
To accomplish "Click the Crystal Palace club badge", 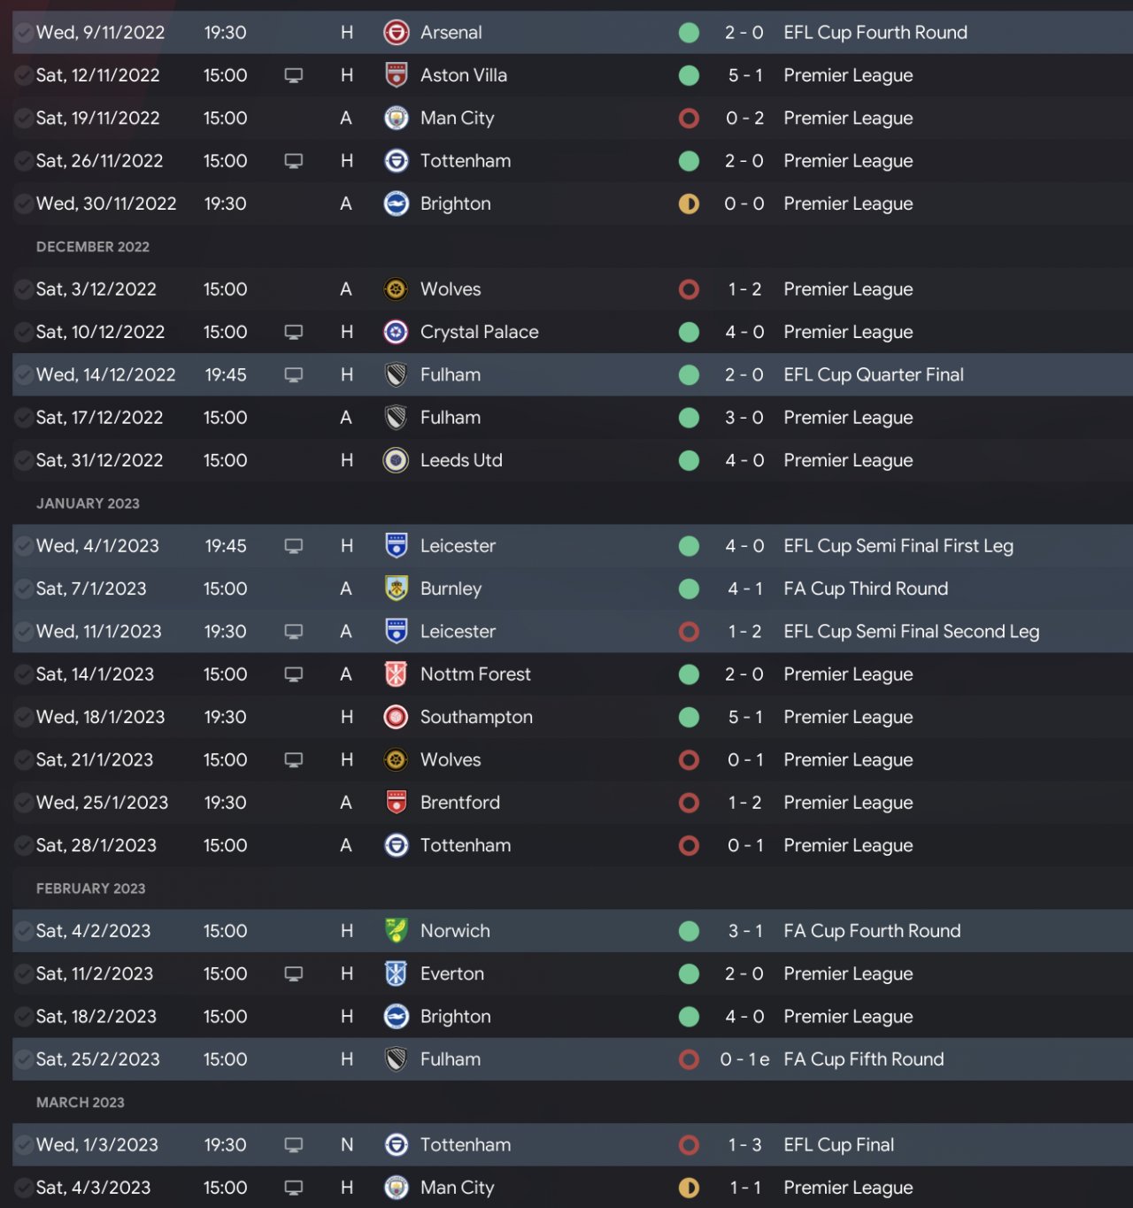I will point(396,332).
